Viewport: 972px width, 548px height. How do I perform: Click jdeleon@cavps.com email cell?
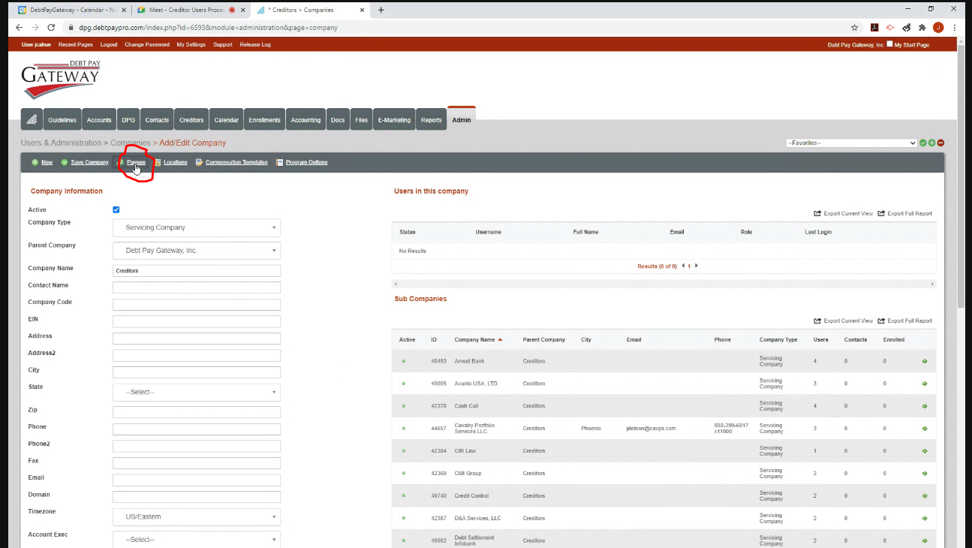click(x=651, y=429)
